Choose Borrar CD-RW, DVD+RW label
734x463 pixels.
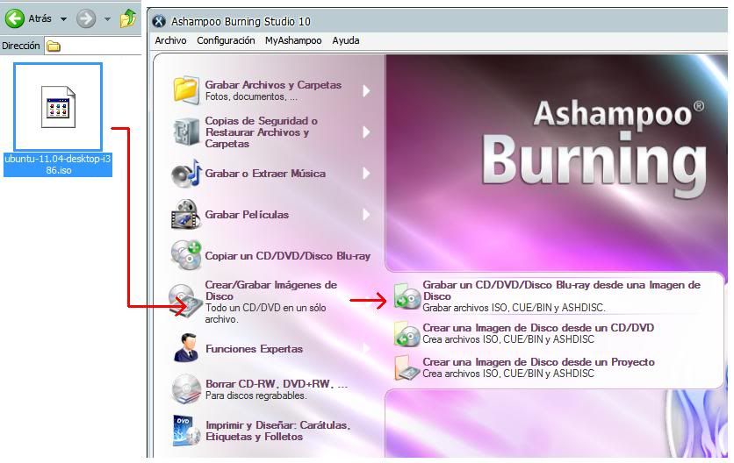tap(277, 384)
